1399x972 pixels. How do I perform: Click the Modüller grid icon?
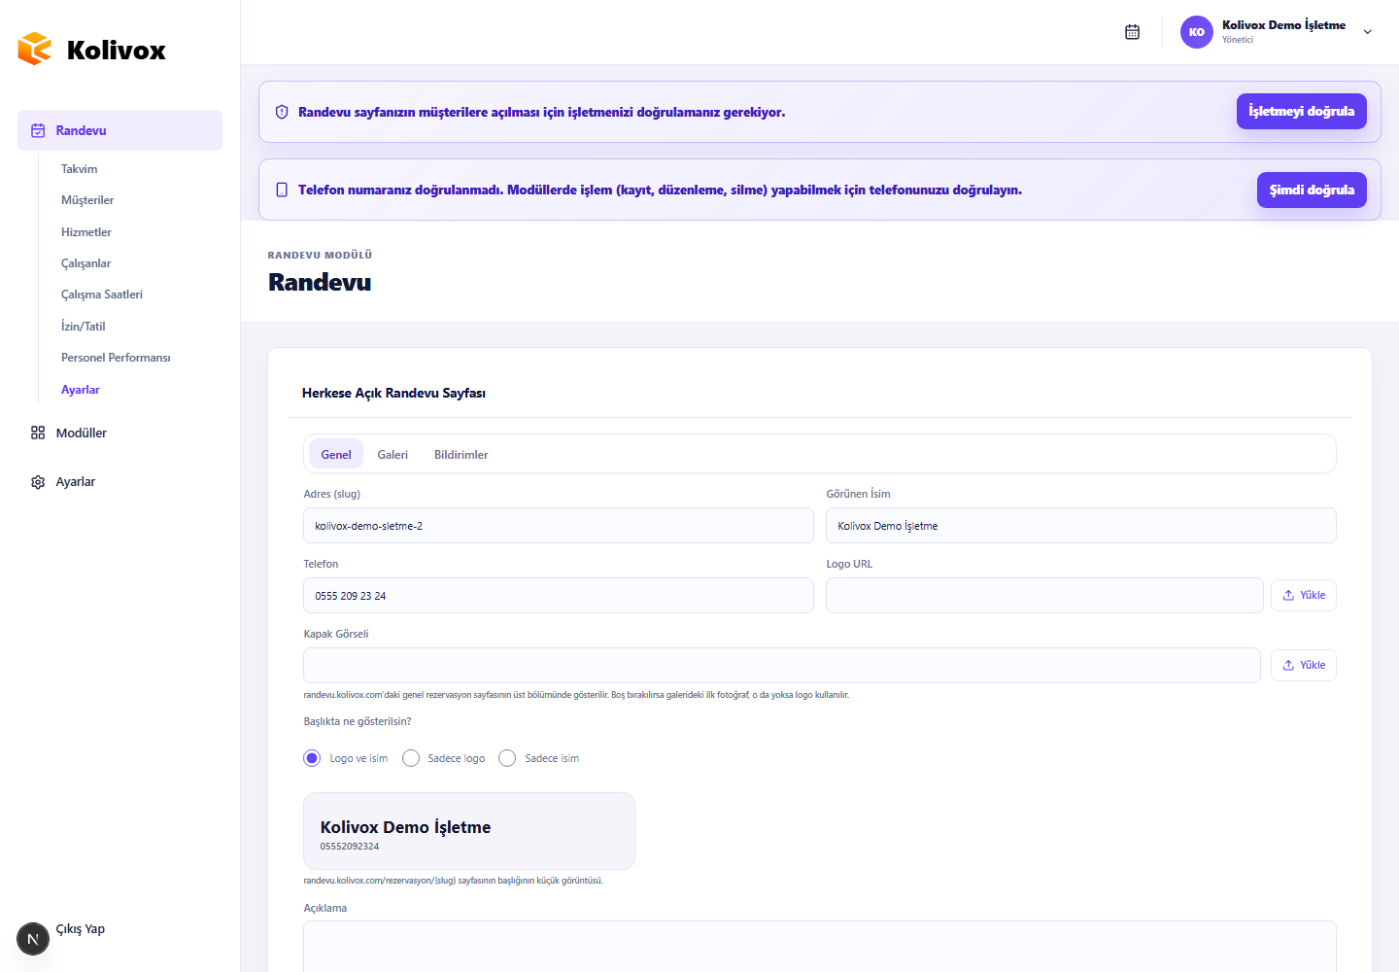pos(38,433)
